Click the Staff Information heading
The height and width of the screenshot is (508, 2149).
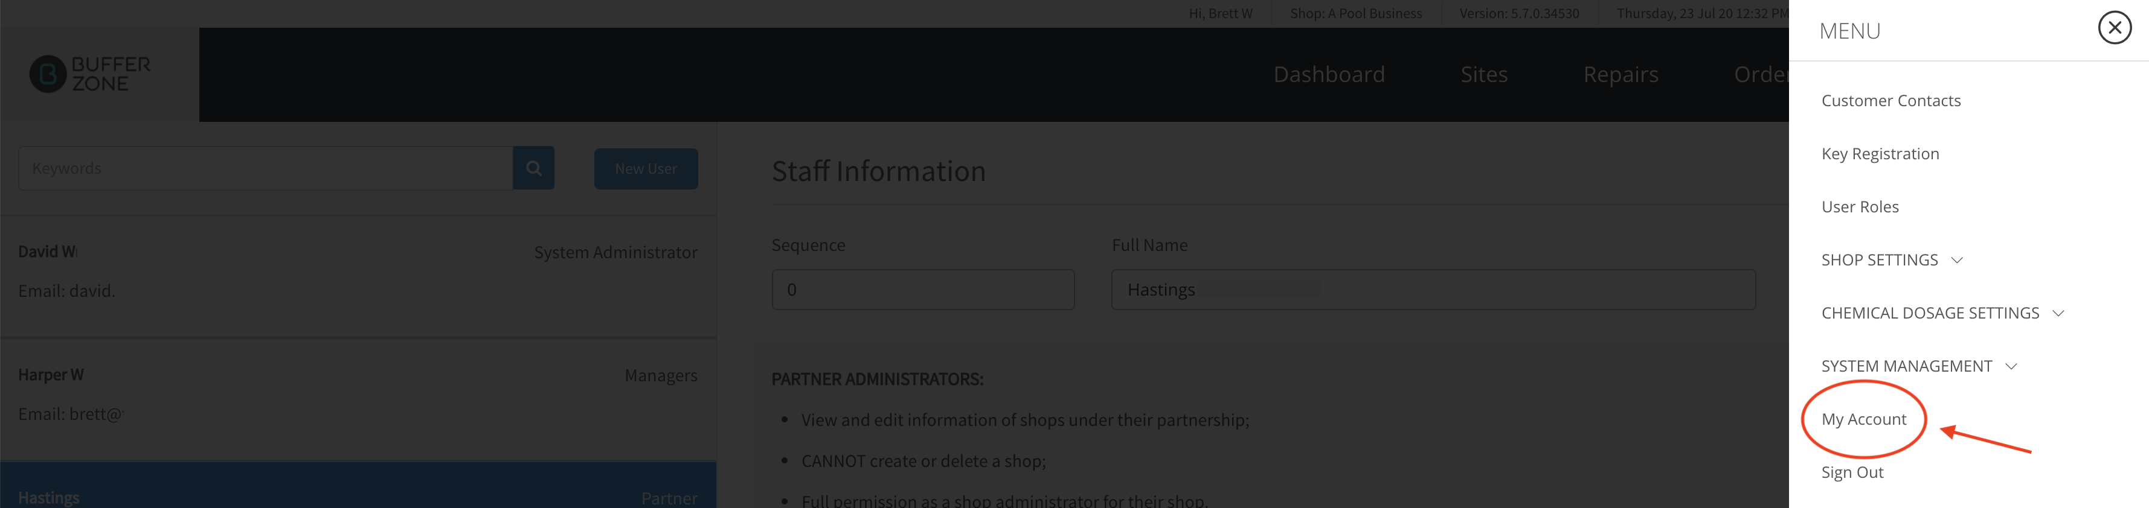(x=878, y=171)
